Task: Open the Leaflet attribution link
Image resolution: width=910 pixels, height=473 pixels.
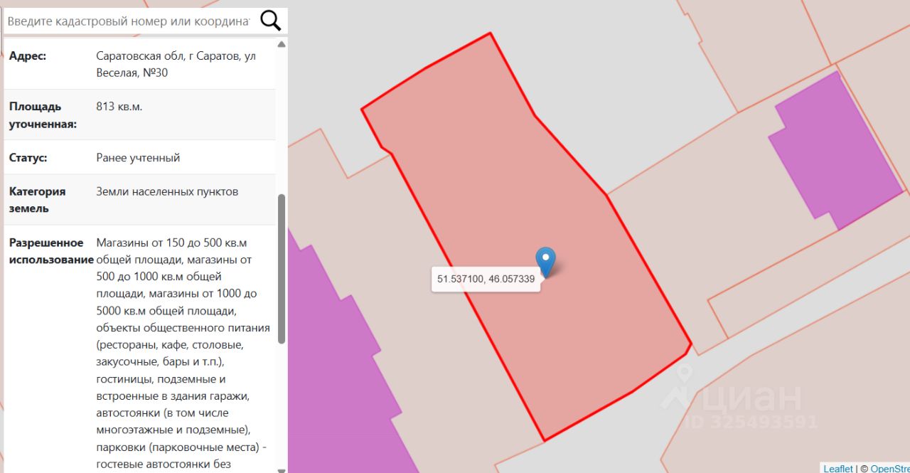Action: tap(838, 468)
